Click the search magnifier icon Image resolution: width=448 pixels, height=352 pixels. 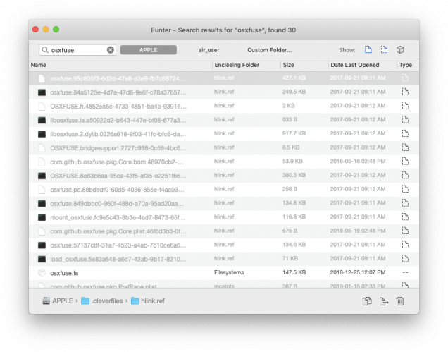click(45, 50)
